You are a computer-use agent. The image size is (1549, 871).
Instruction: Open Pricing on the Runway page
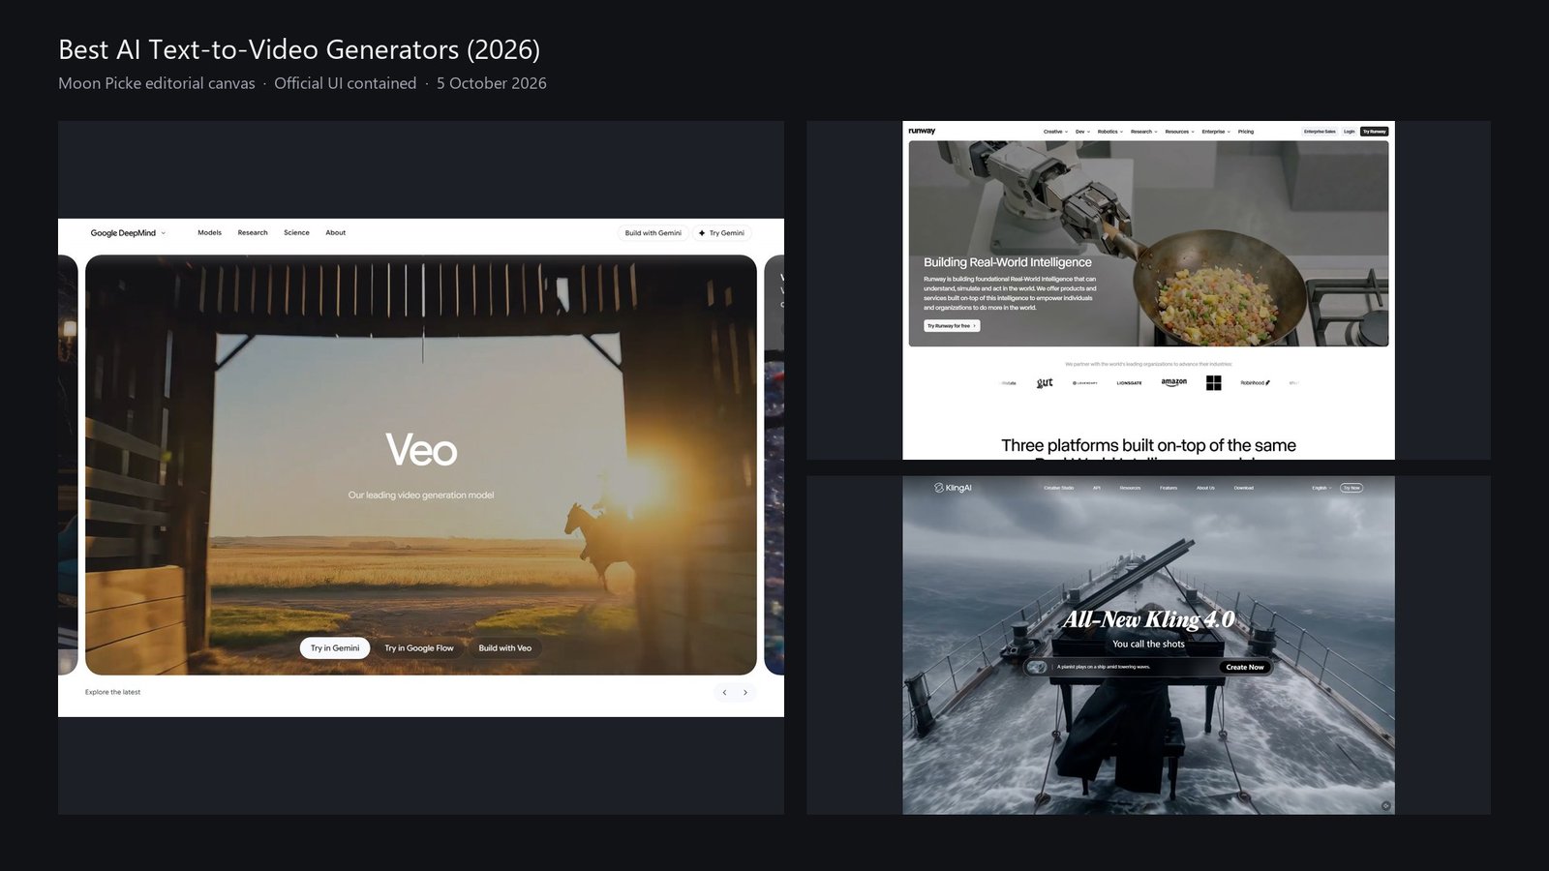(1246, 132)
